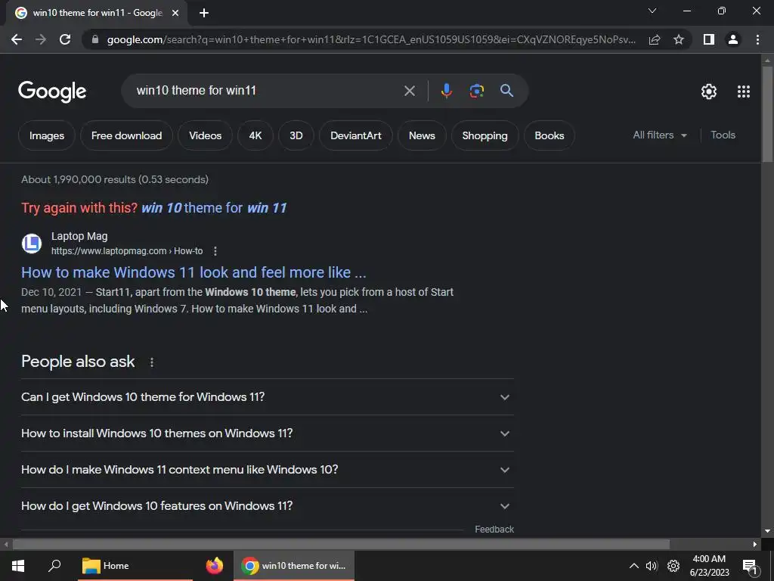Click the forward navigation arrow
The height and width of the screenshot is (581, 774).
41,39
